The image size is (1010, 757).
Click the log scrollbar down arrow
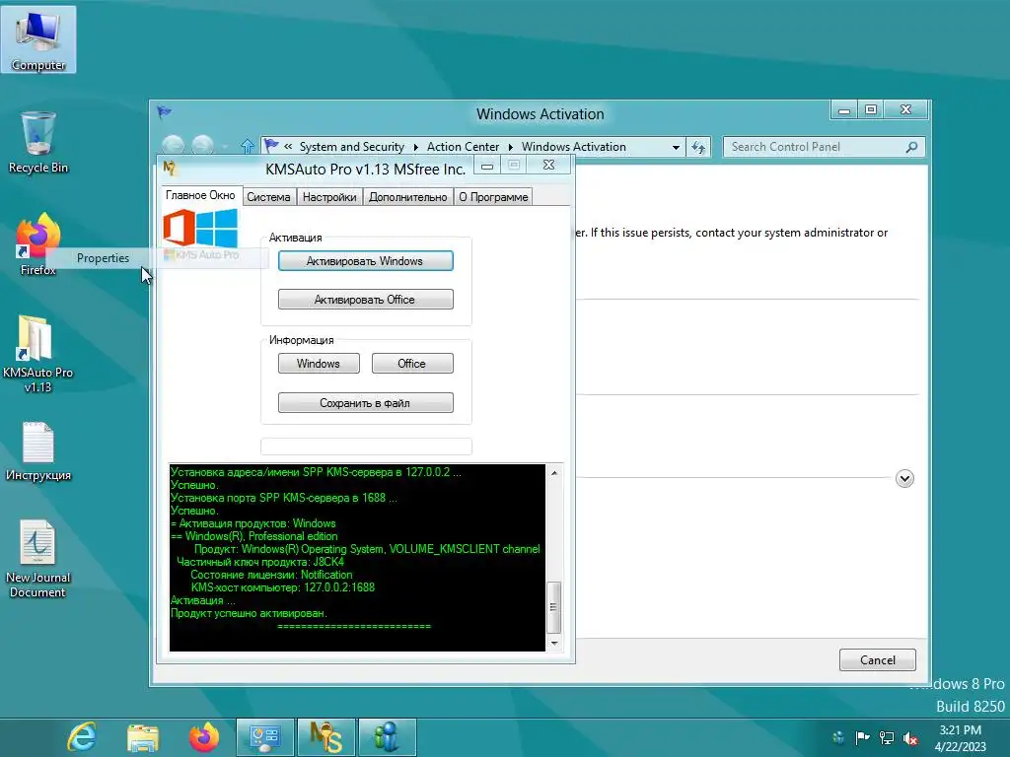pyautogui.click(x=554, y=643)
